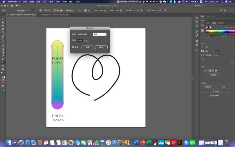Open spacing type dropdown in blend dialog
This screenshot has width=235, height=147.
(x=84, y=35)
